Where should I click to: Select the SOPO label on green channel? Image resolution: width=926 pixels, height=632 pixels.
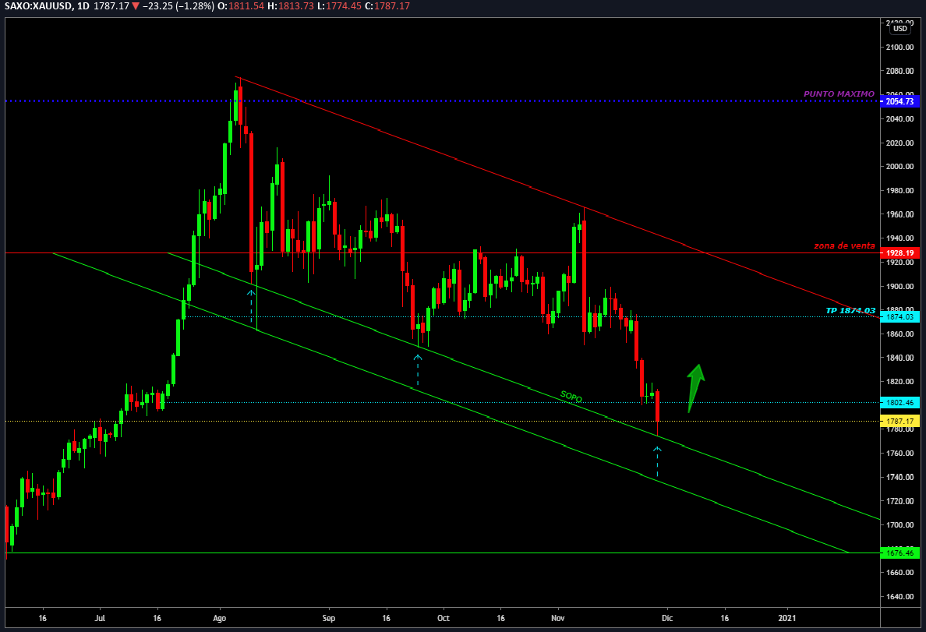click(x=571, y=396)
